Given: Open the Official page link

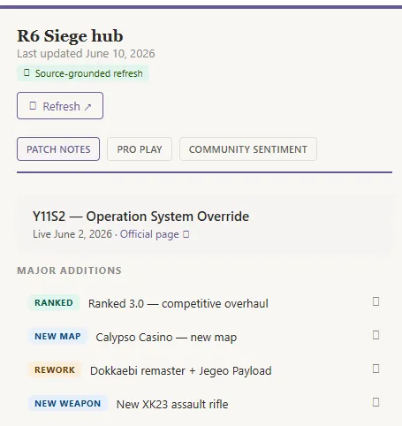Looking at the screenshot, I should coord(149,234).
